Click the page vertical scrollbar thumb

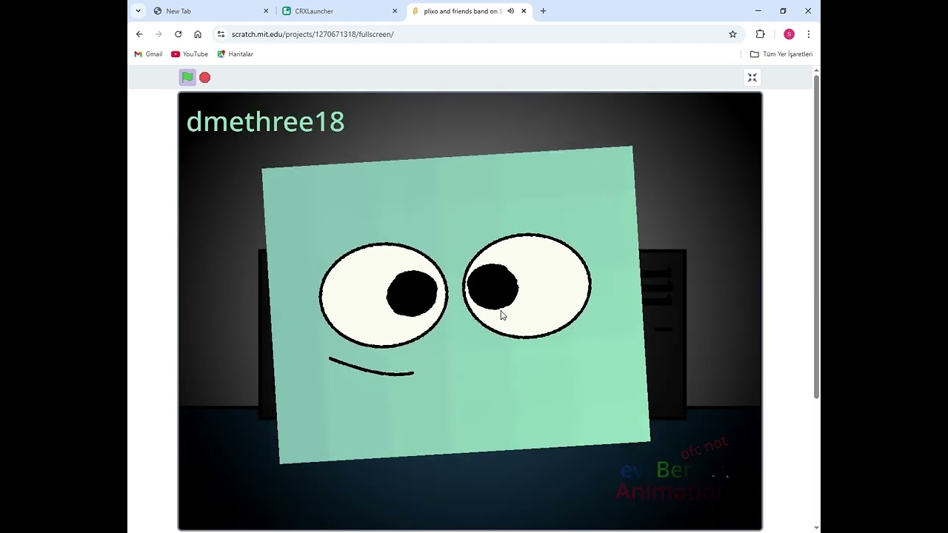tap(816, 235)
